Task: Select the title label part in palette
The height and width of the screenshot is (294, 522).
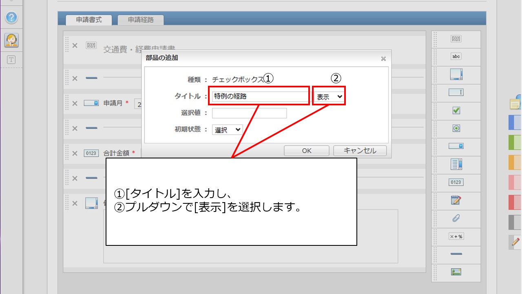Action: coord(456,39)
